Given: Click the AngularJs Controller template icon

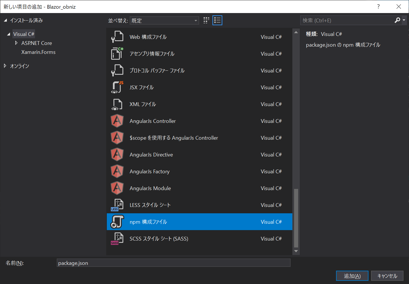Looking at the screenshot, I should click(x=117, y=121).
